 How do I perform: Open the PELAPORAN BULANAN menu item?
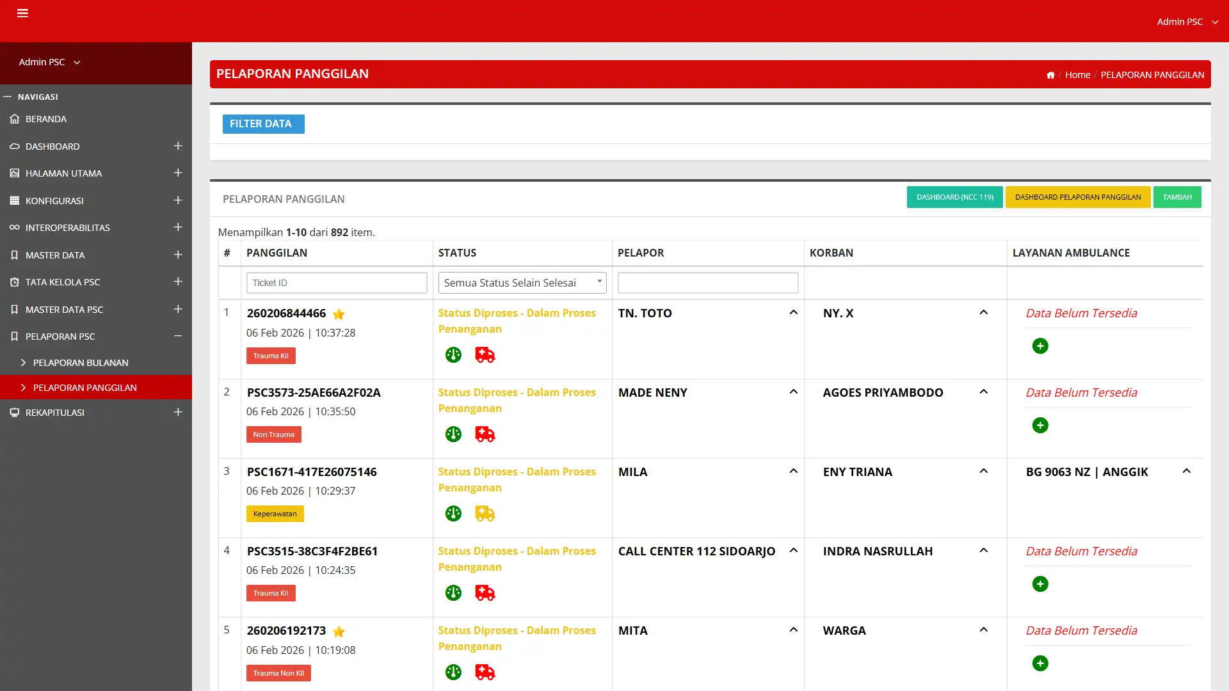[x=81, y=363]
